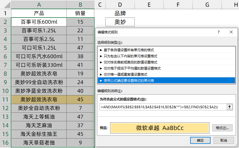Select row 16 header
The height and width of the screenshot is (148, 239).
(5, 142)
